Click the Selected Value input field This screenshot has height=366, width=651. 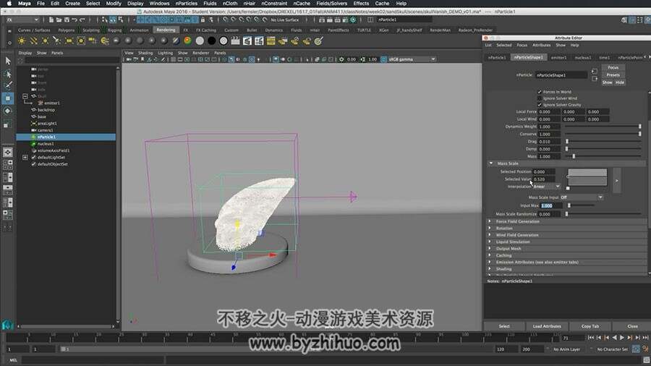[544, 179]
